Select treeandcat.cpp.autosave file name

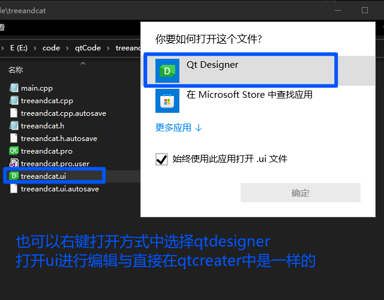coord(64,113)
